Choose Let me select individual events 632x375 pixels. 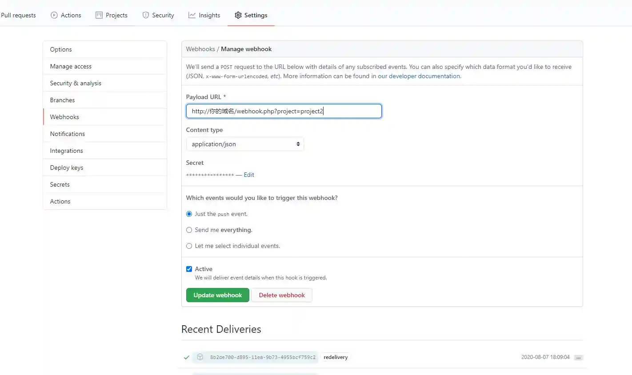click(x=189, y=246)
